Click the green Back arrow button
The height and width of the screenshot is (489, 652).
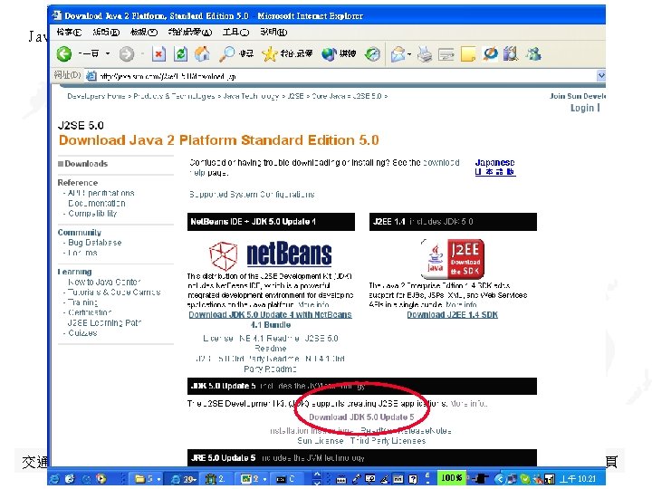point(64,53)
